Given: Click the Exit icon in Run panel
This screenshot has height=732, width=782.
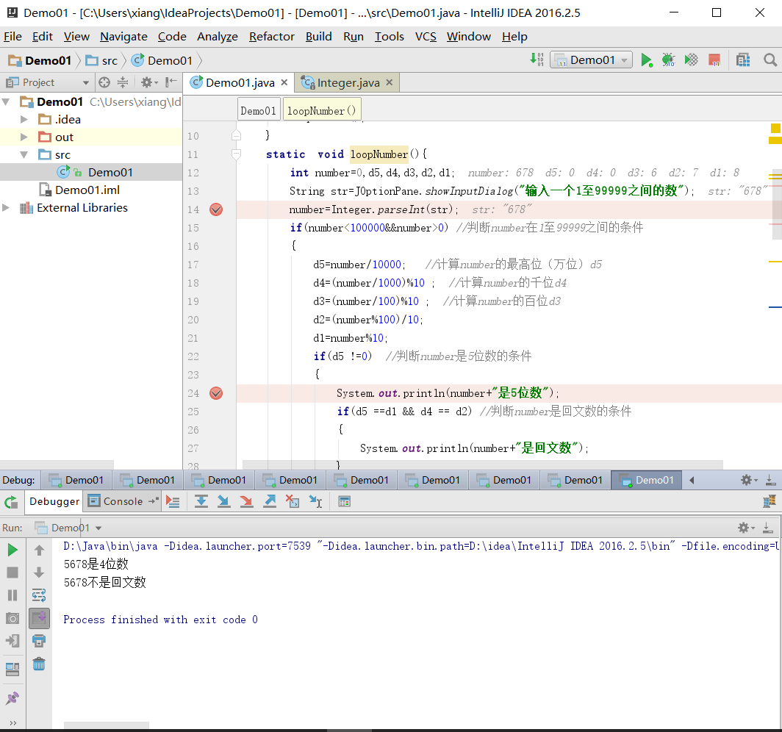Looking at the screenshot, I should coord(12,641).
